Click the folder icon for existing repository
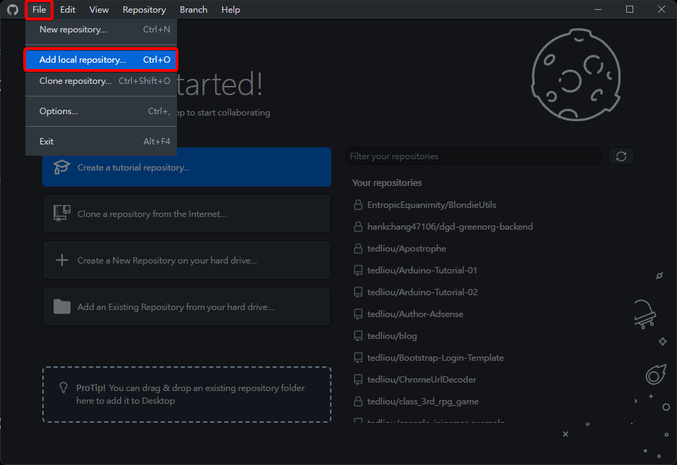The height and width of the screenshot is (465, 677). (62, 306)
